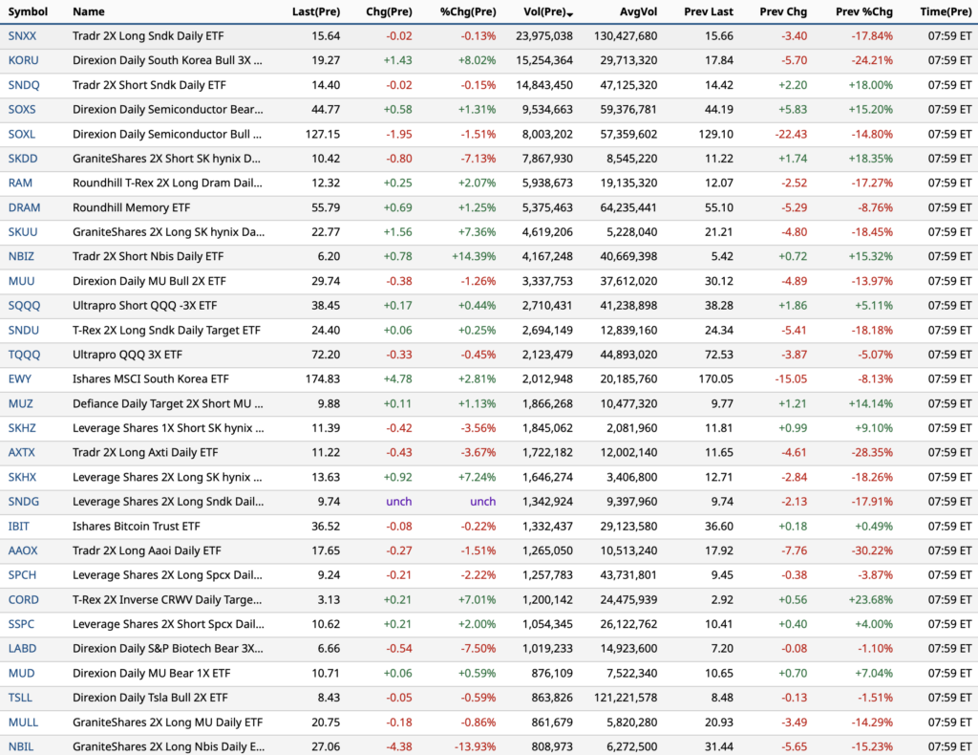Select name 'Ultrapro Short QQQ -3X ETF'
Image resolution: width=978 pixels, height=755 pixels.
(145, 306)
